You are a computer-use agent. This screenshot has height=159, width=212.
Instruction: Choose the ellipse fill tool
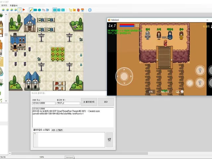(x=39, y=10)
